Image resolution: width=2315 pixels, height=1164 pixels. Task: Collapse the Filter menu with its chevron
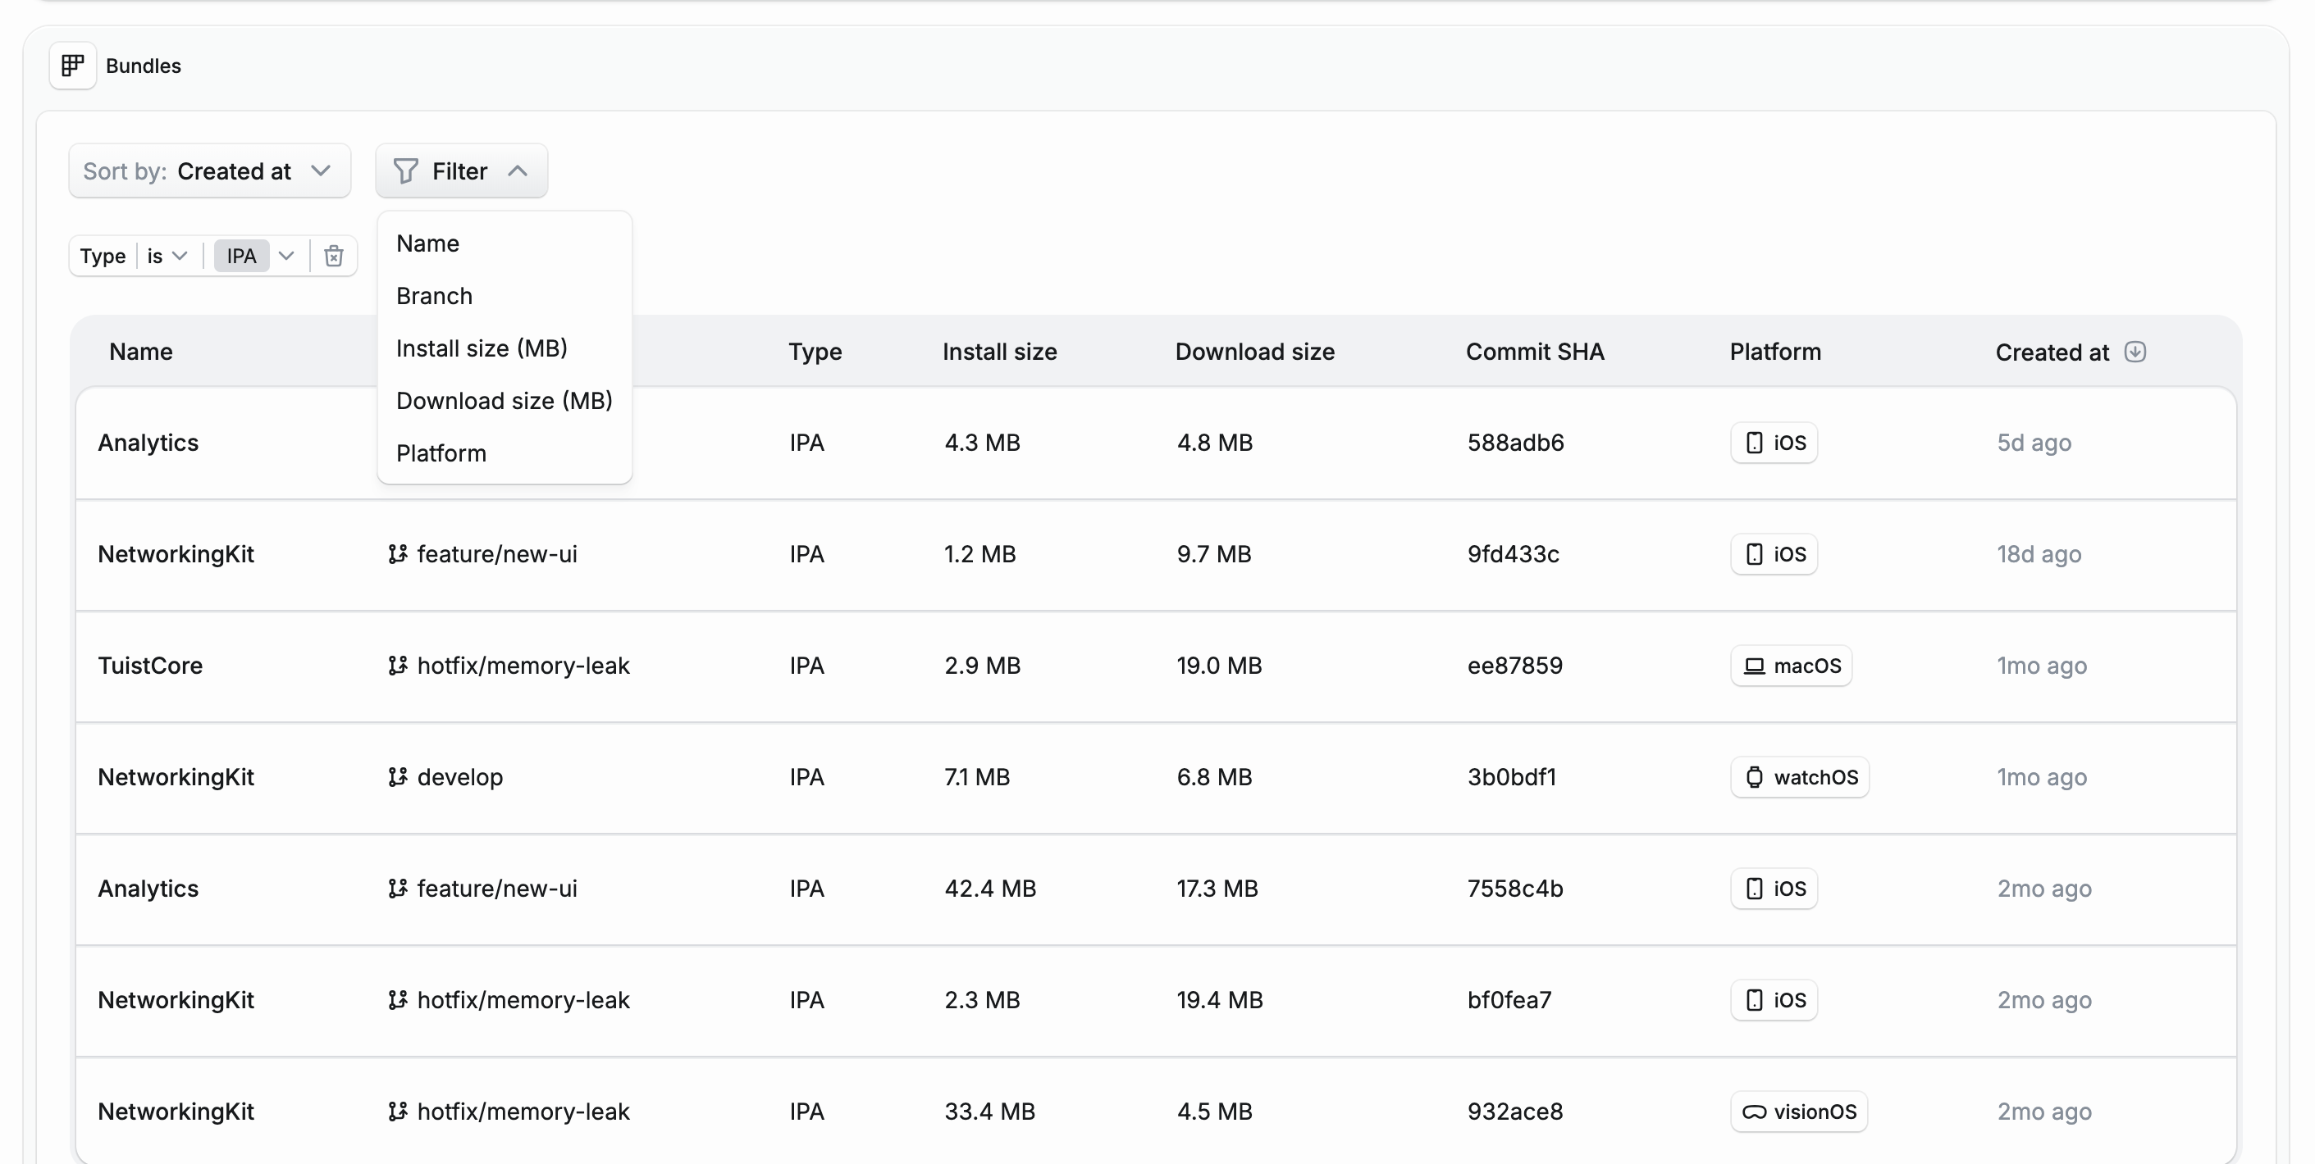[518, 171]
